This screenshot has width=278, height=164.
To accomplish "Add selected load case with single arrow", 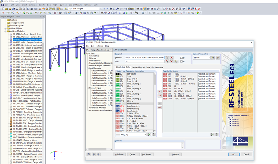I will (159, 92).
